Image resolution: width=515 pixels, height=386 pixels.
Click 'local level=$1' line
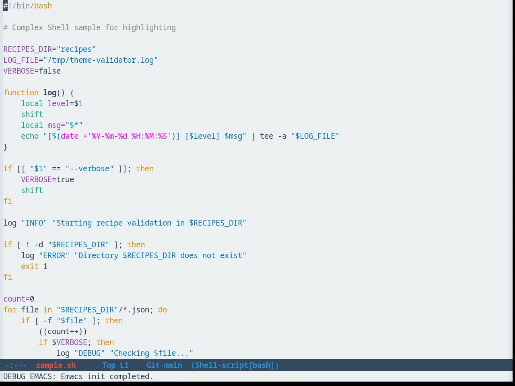(52, 103)
